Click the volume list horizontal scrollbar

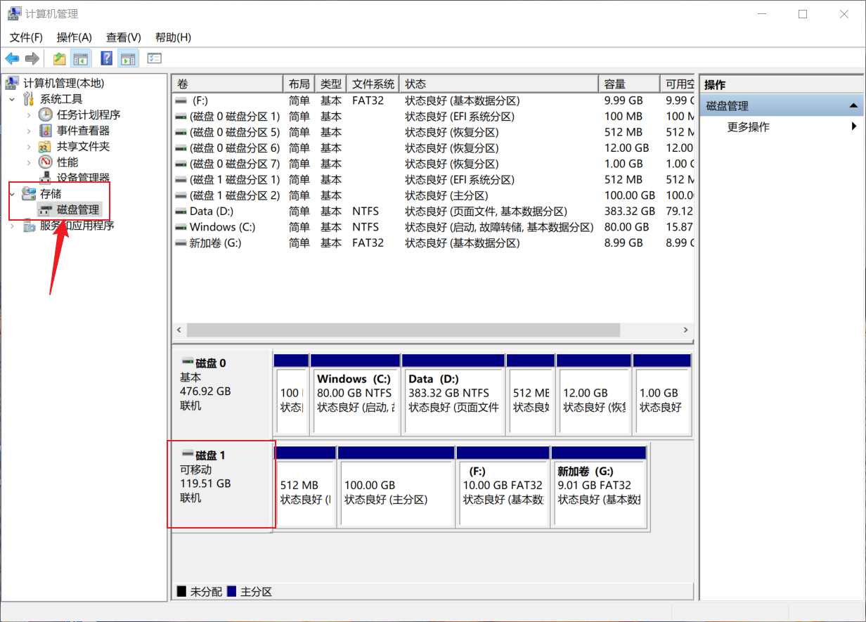point(403,330)
